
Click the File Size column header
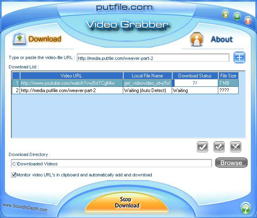click(x=228, y=76)
